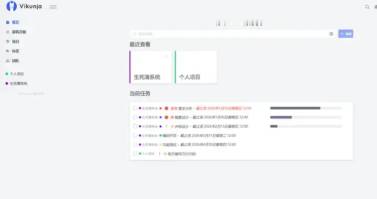377x199 pixels.
Task: Check off the 需求分析 task
Action: click(135, 108)
